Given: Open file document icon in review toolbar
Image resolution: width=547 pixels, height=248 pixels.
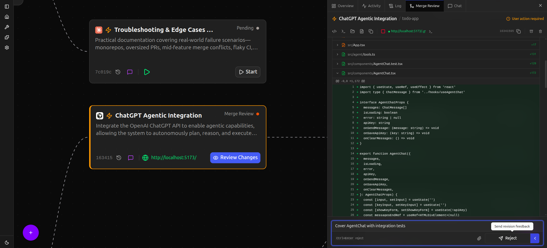Looking at the screenshot, I should pos(362,31).
